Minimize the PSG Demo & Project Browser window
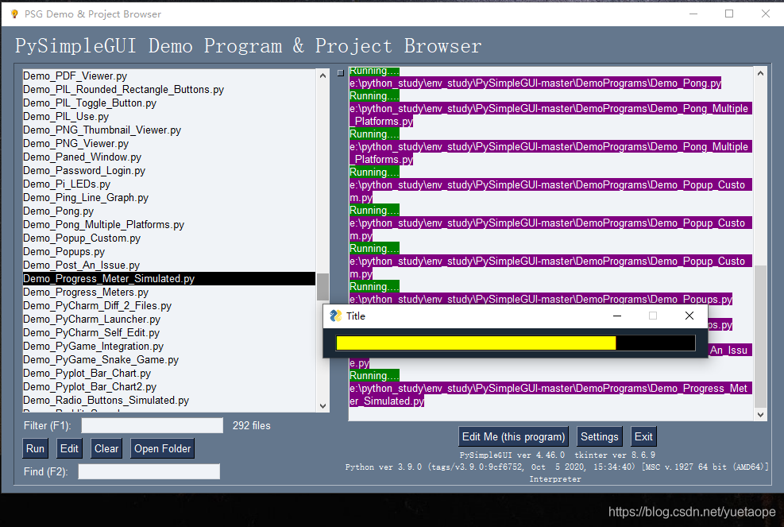This screenshot has height=527, width=784. (x=693, y=14)
